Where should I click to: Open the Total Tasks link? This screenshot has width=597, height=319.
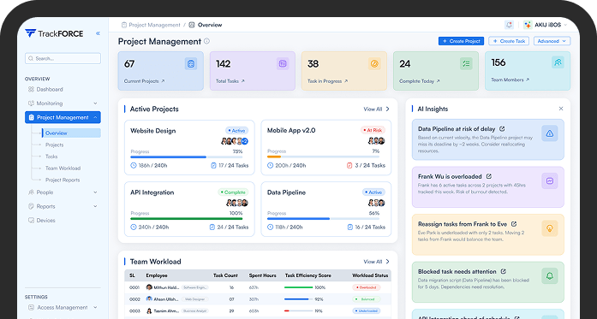coord(230,81)
